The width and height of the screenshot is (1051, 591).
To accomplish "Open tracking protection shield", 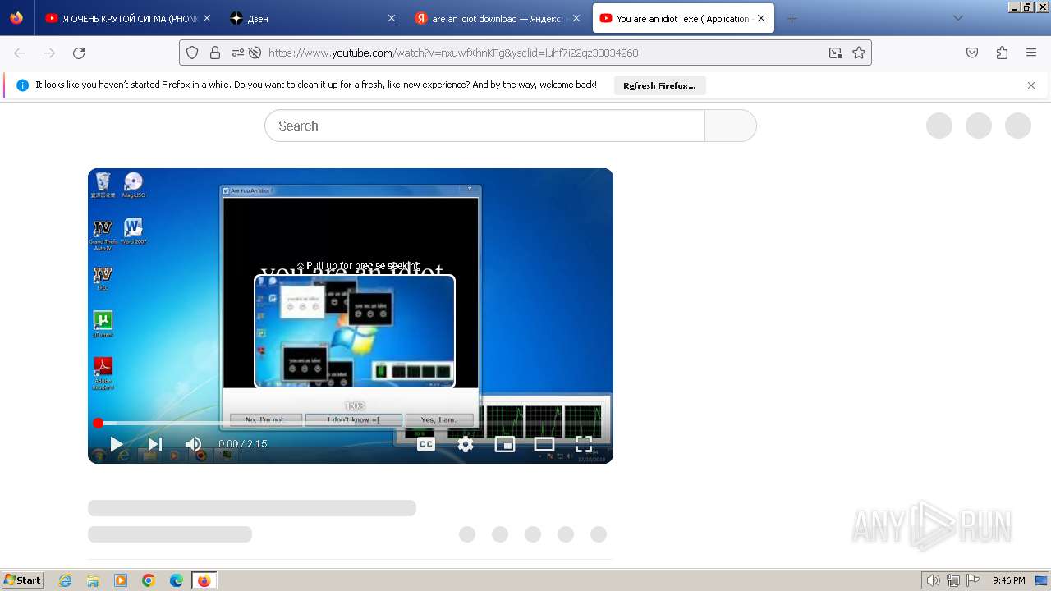I will (x=192, y=53).
